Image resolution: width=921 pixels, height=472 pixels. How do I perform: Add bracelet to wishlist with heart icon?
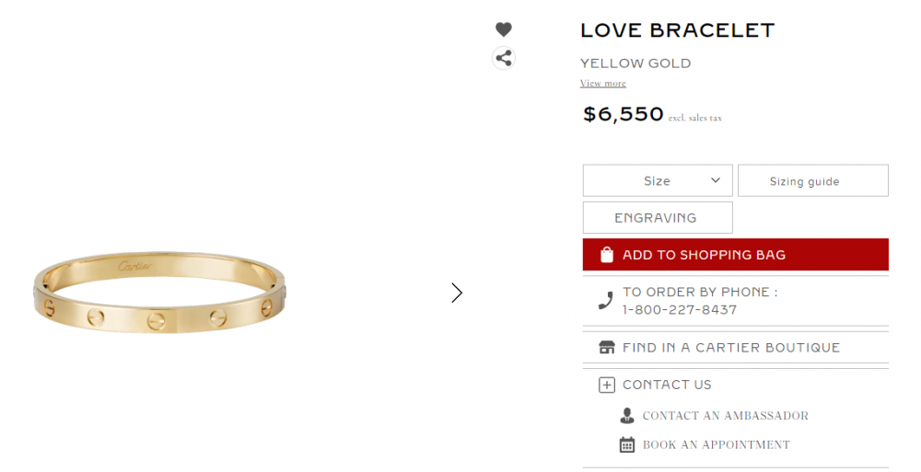point(503,29)
